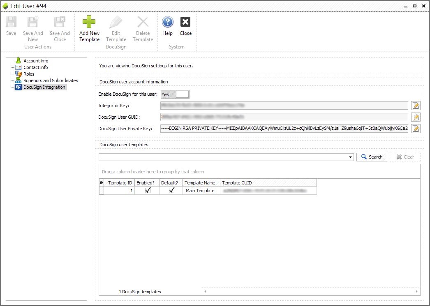Click the Close toolbar icon
Screen dimensions: 430x306
click(185, 22)
